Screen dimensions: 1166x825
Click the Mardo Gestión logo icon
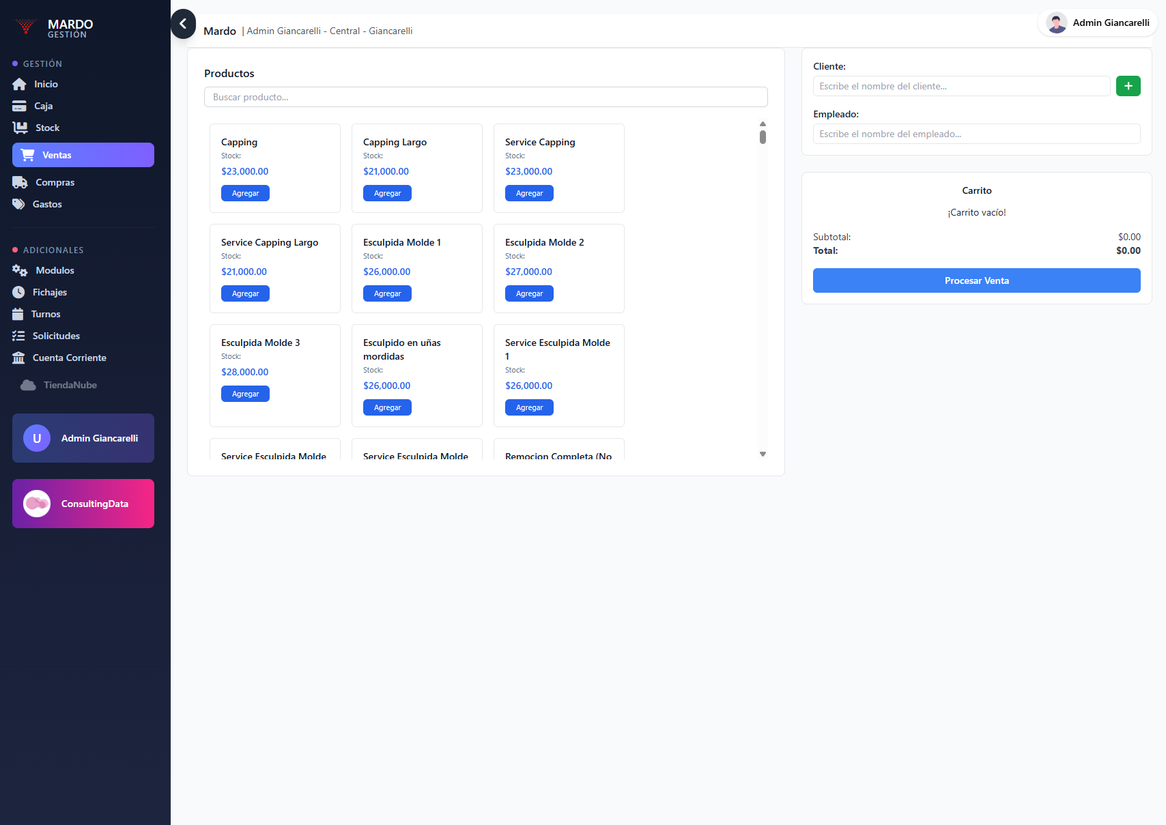click(25, 27)
